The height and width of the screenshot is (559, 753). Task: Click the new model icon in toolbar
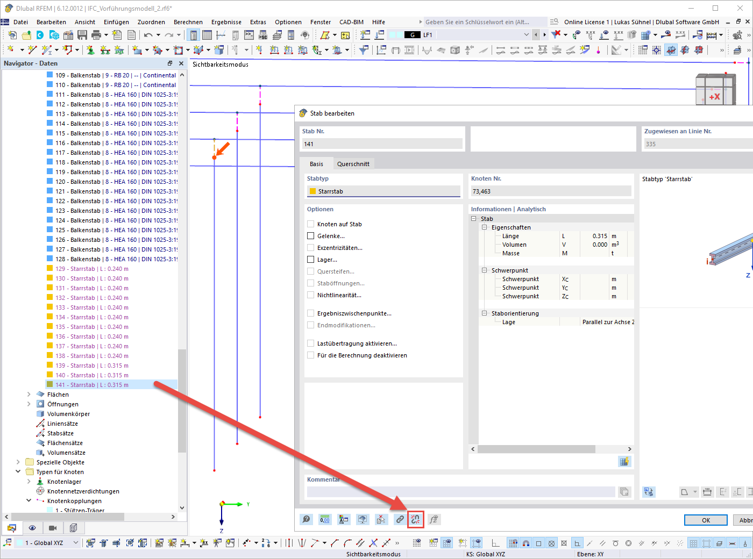(12, 35)
